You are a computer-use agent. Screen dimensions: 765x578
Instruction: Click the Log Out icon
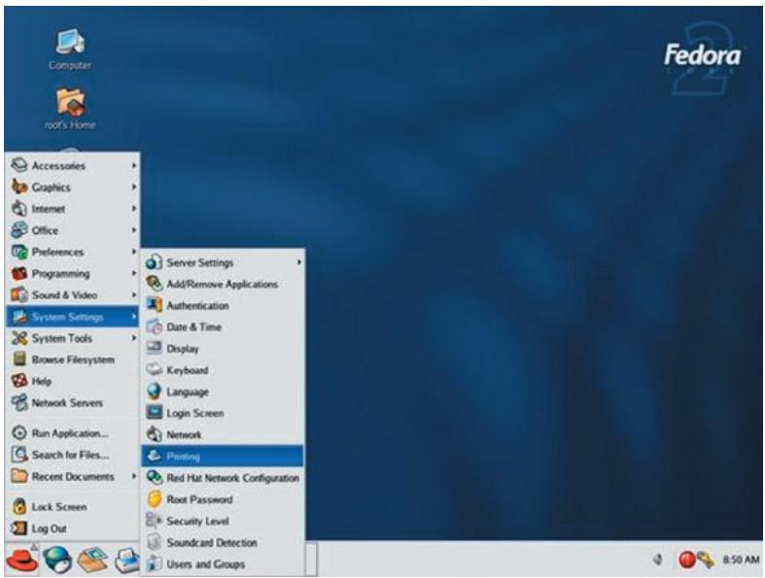click(x=19, y=528)
